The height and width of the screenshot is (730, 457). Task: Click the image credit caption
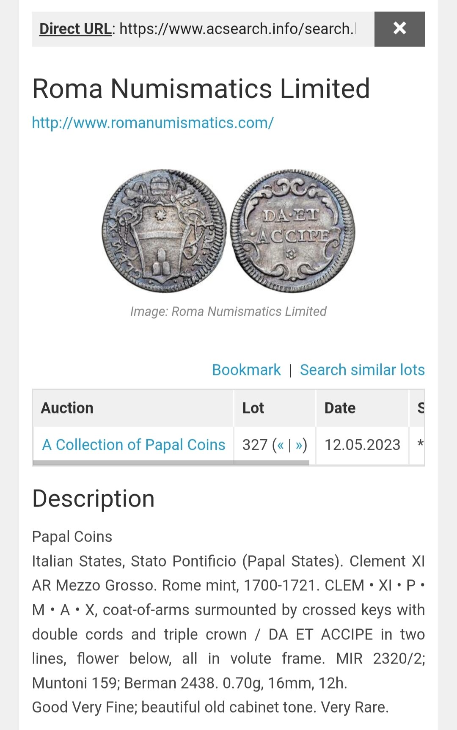click(x=228, y=311)
